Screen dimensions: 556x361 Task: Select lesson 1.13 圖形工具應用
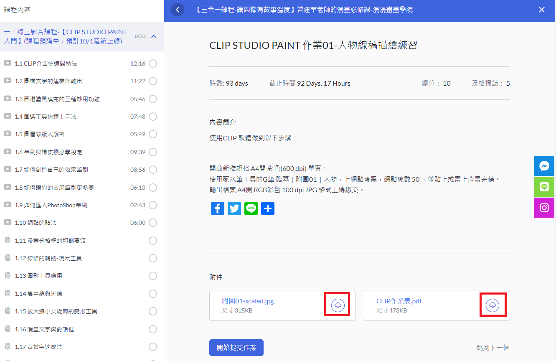pos(38,276)
